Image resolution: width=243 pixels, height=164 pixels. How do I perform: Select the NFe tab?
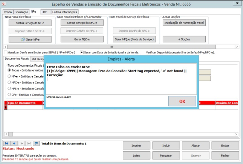coord(35,11)
